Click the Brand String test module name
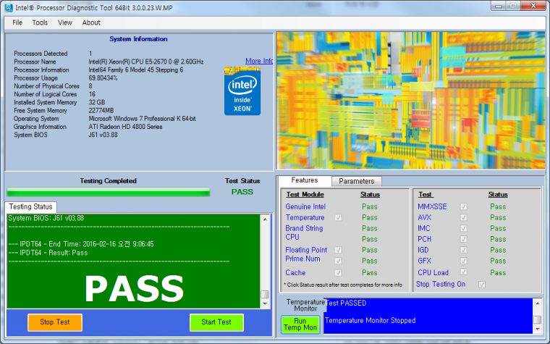This screenshot has width=550, height=344. click(x=304, y=229)
